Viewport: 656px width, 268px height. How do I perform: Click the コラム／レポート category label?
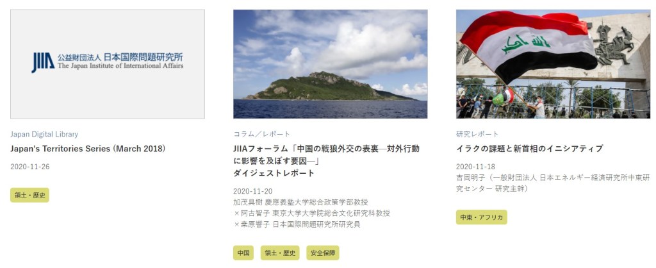[261, 134]
